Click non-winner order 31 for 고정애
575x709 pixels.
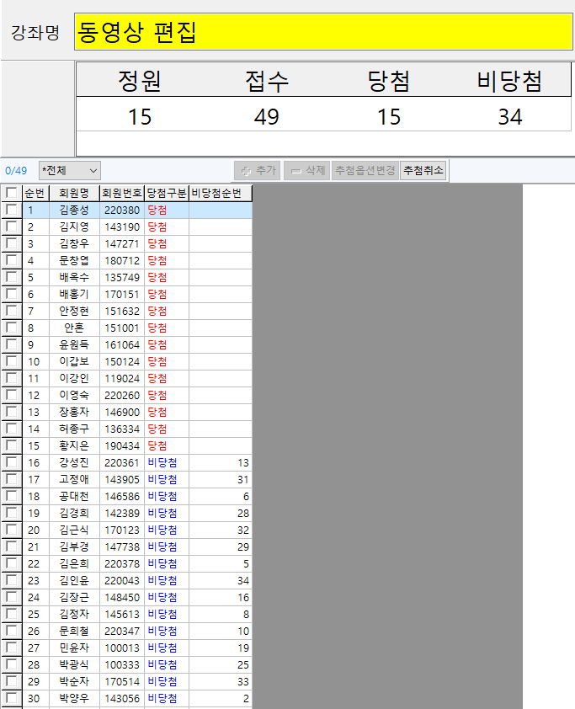(x=243, y=480)
